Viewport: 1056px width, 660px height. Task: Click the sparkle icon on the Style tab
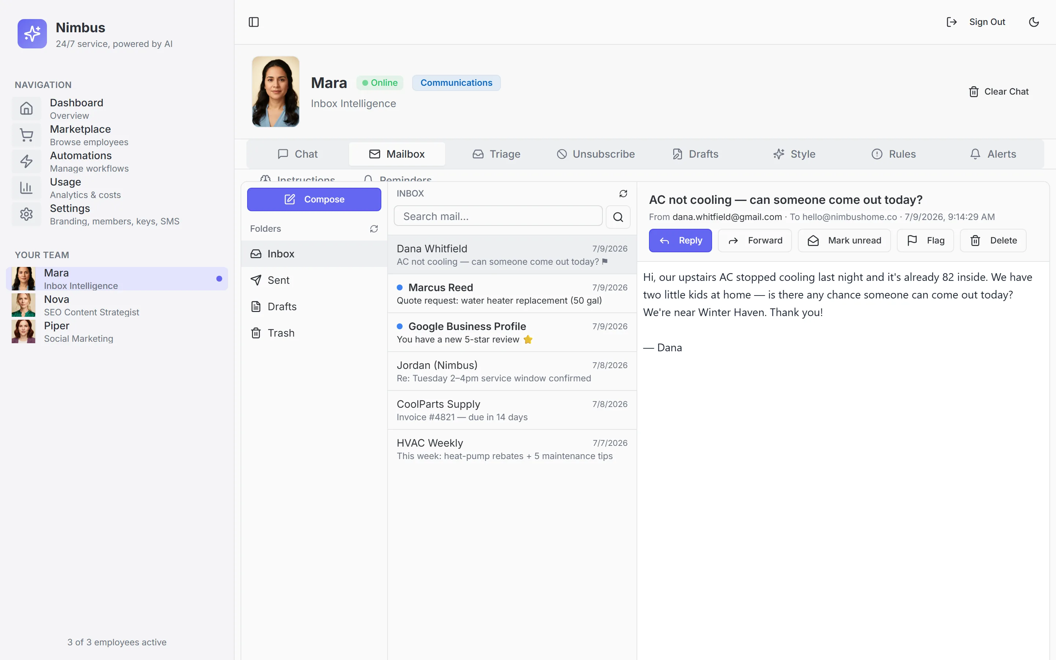(779, 154)
